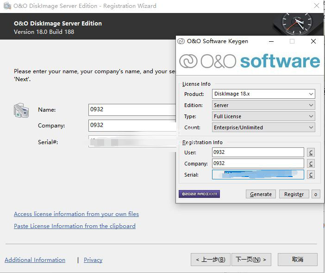Click the Company input field in Keygen
Image resolution: width=325 pixels, height=273 pixels.
(258, 164)
